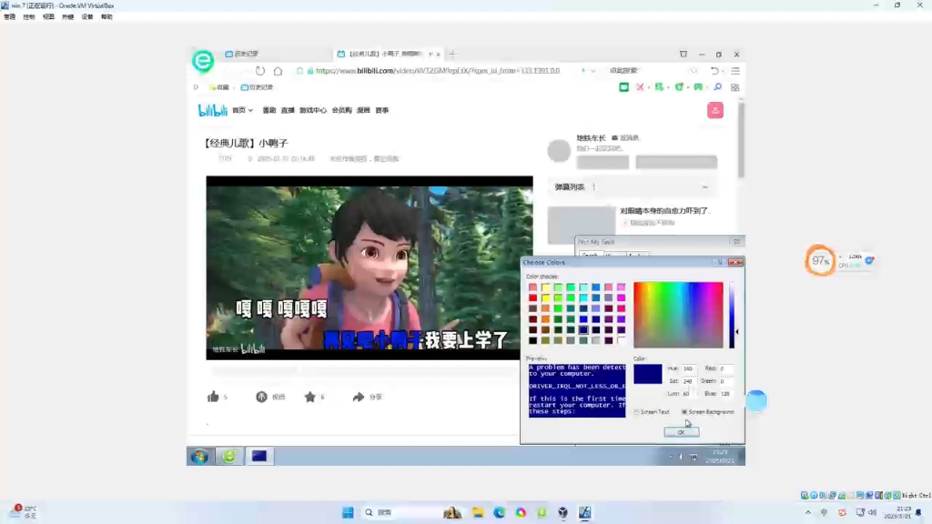The image size is (932, 524).
Task: Share the video with arrow icon
Action: point(358,397)
